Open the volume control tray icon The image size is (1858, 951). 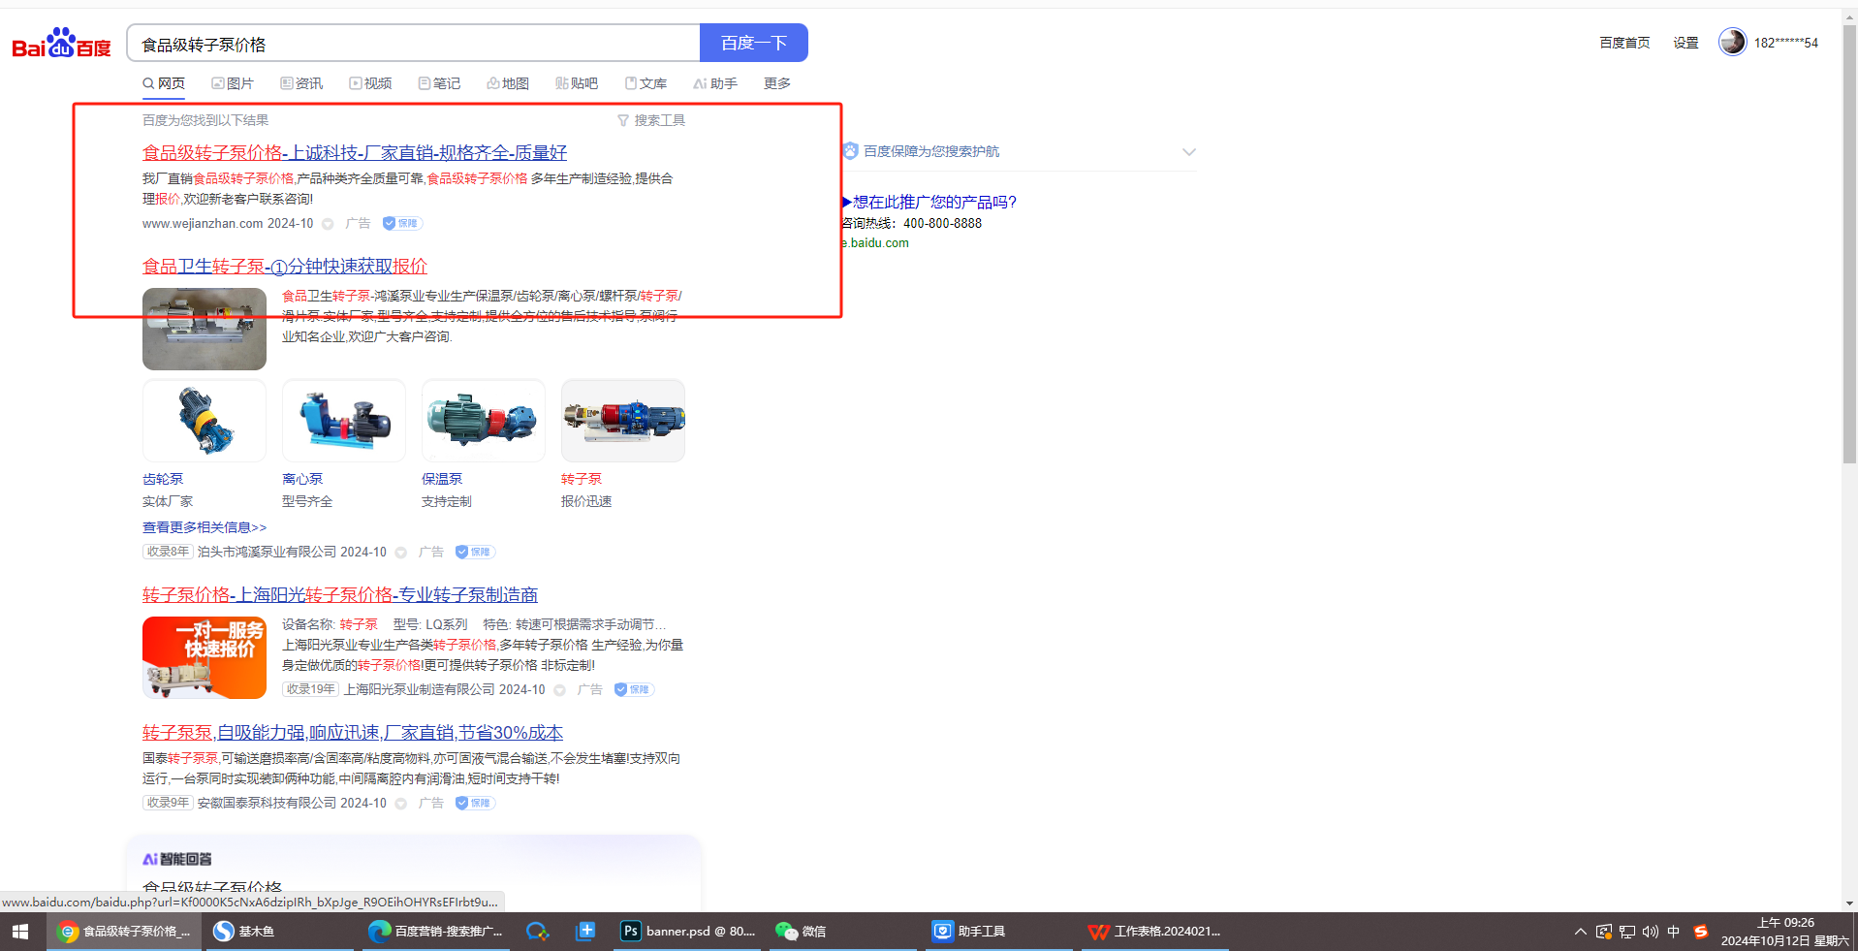(1651, 932)
